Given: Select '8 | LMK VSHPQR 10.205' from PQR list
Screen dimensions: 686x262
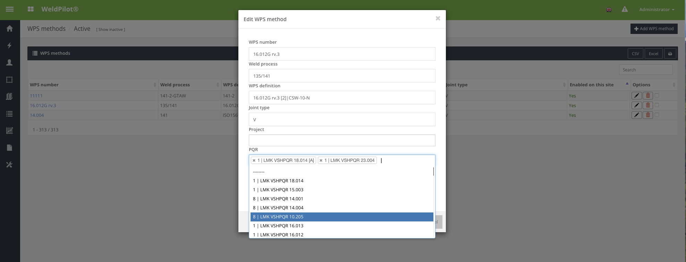Looking at the screenshot, I should click(342, 217).
